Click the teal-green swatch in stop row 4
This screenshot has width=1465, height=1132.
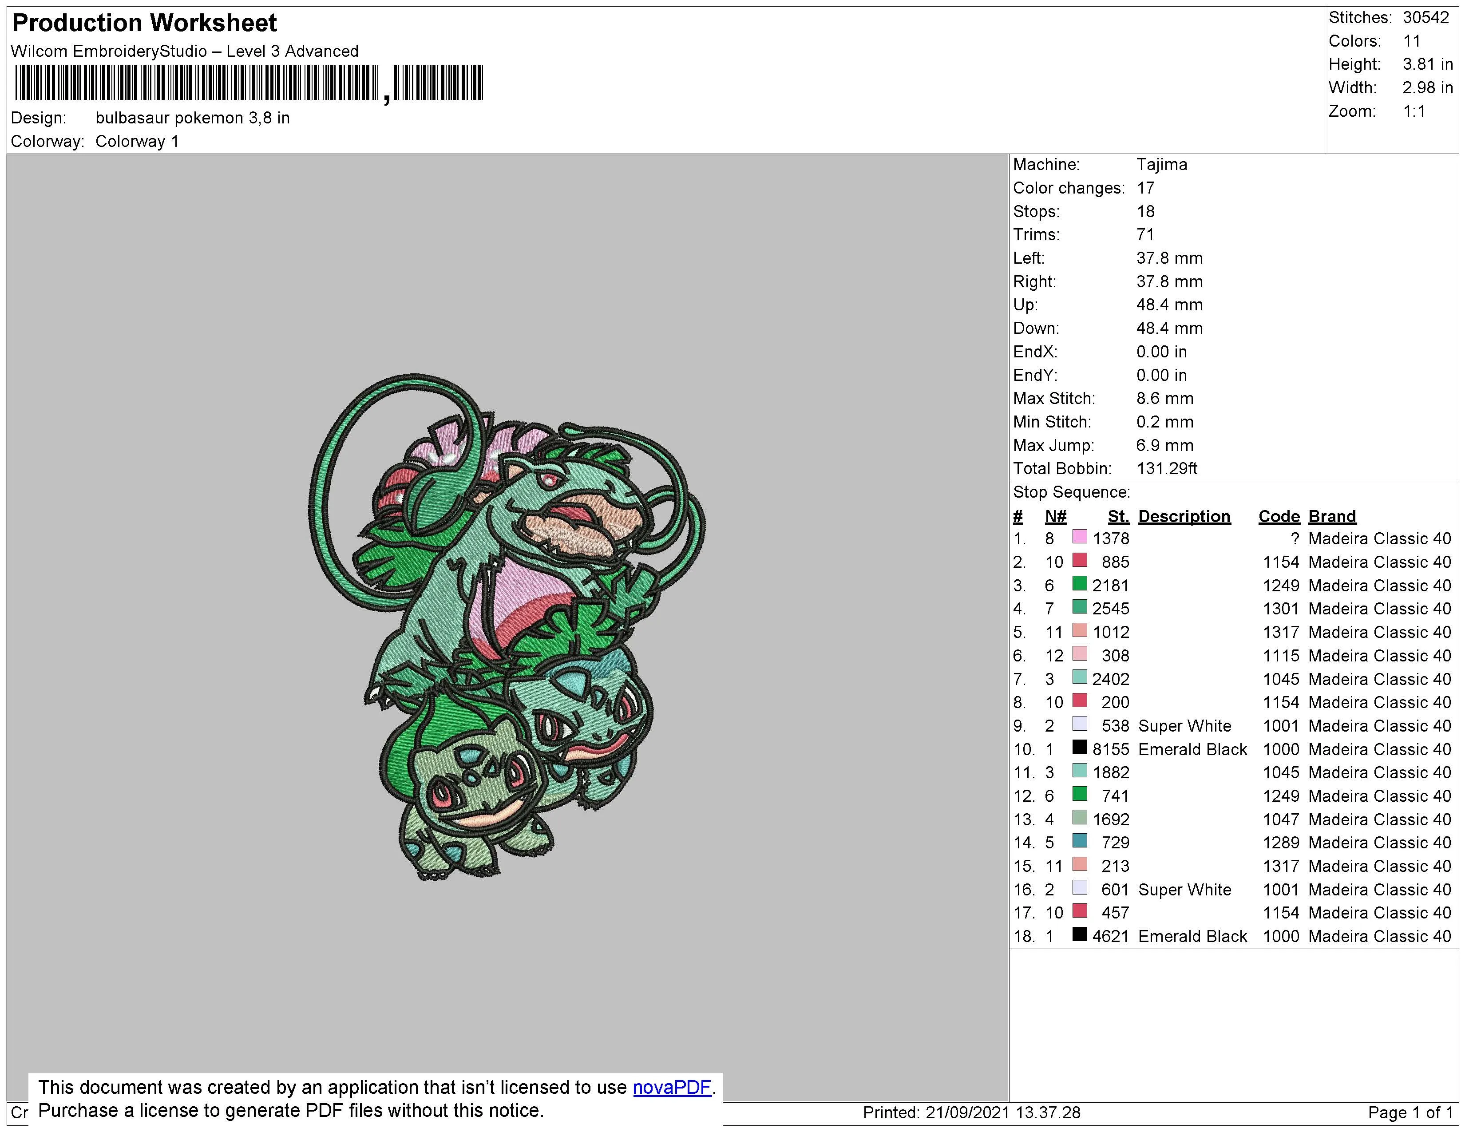[x=1079, y=607]
